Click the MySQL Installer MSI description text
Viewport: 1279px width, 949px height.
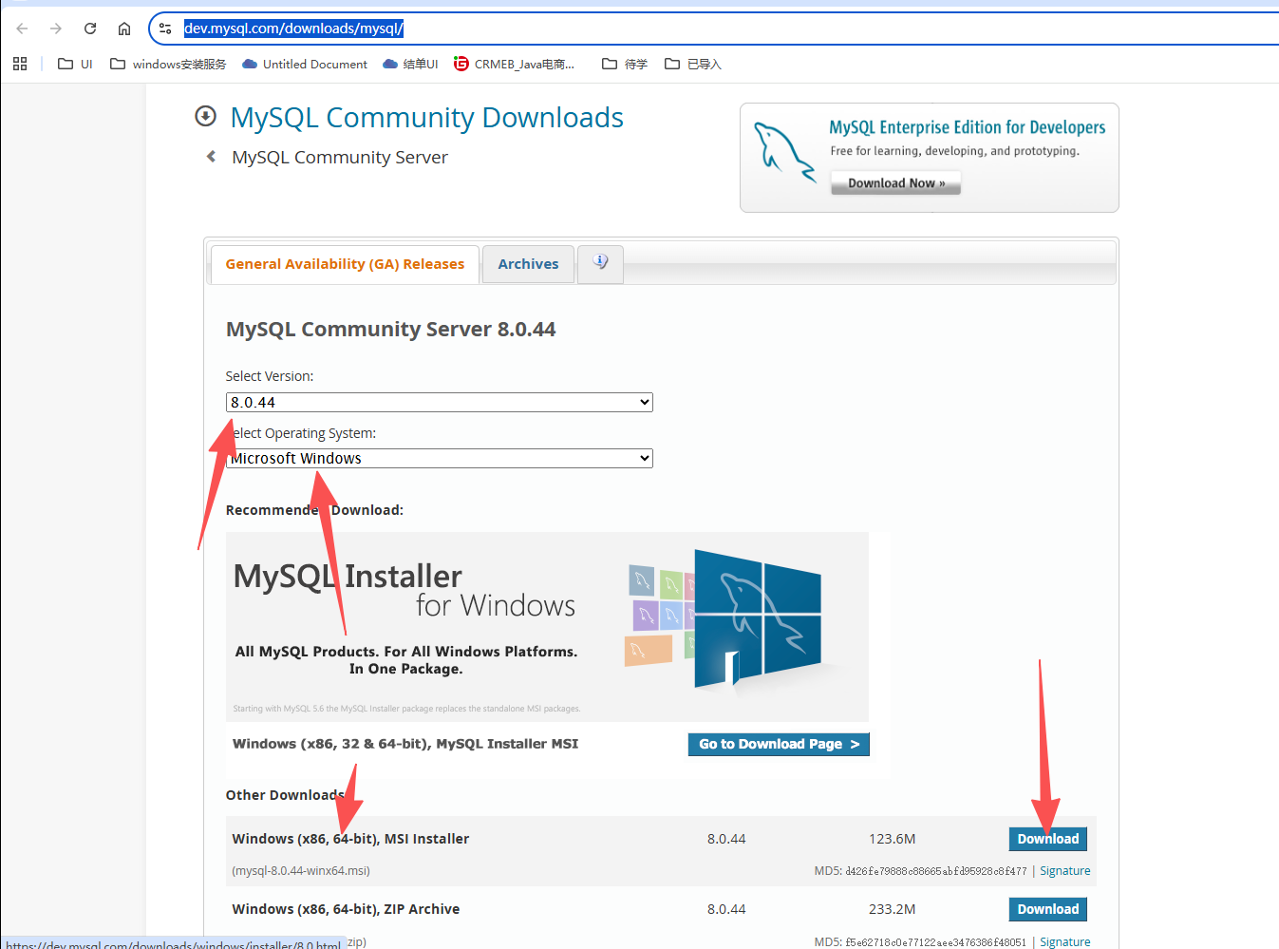[x=404, y=744]
